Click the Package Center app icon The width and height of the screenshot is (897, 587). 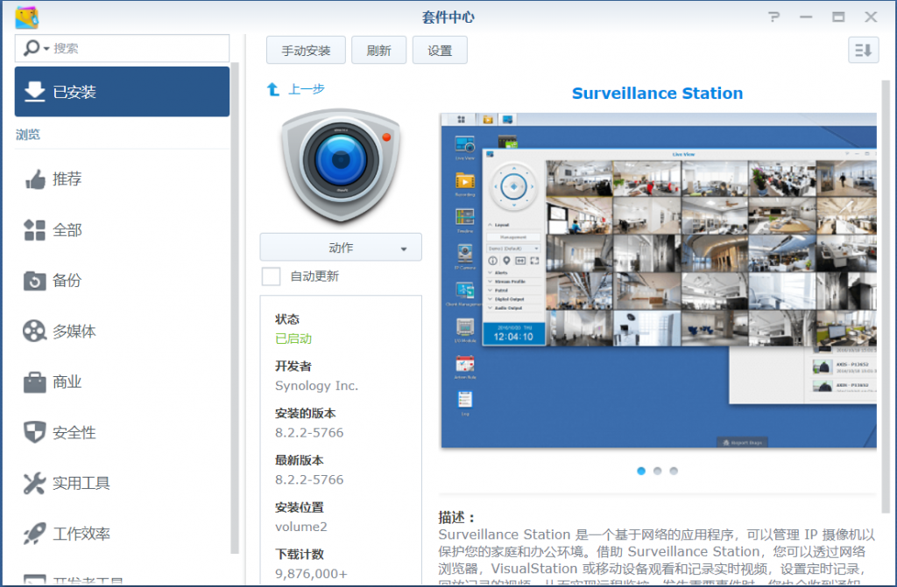tap(26, 17)
